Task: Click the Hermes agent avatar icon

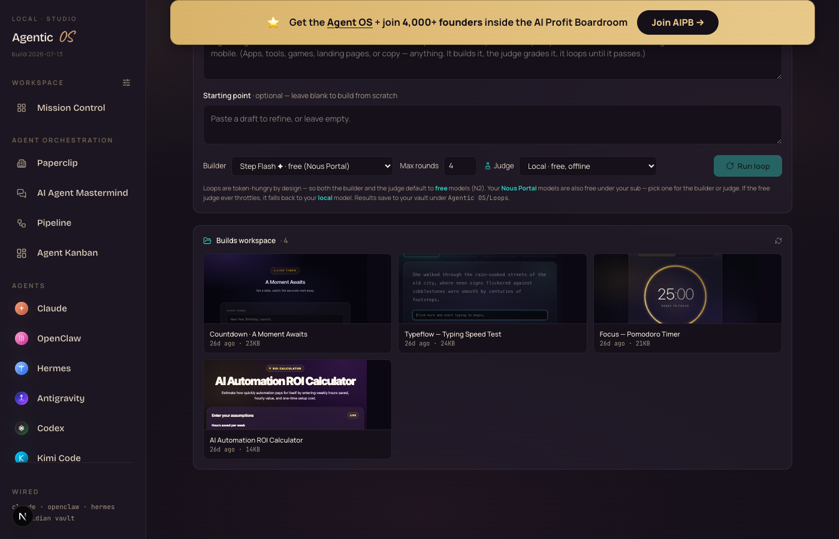Action: coord(22,368)
